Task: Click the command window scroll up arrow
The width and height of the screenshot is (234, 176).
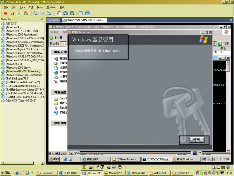Action: coord(228,62)
